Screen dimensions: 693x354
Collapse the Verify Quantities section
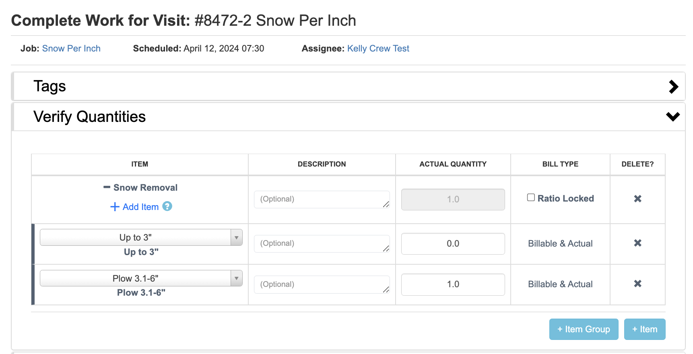672,117
